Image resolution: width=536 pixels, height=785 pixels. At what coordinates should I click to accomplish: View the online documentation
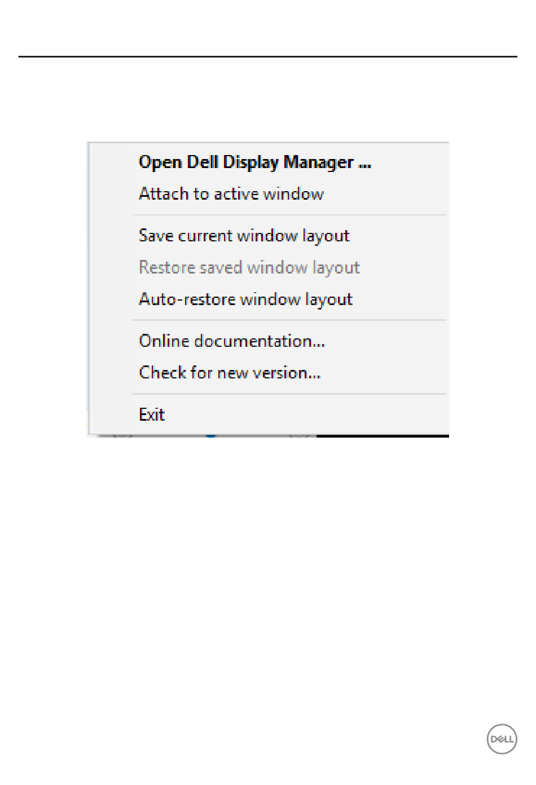click(231, 341)
